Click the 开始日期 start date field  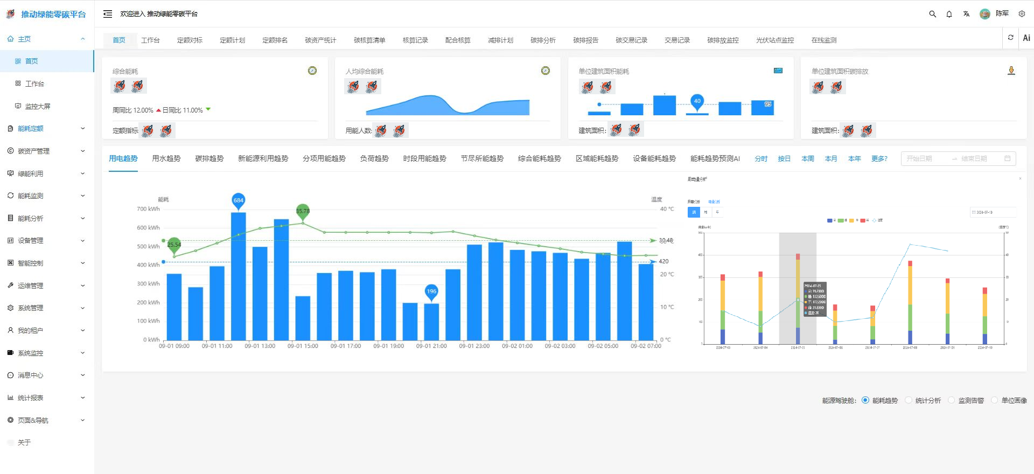[x=924, y=158]
